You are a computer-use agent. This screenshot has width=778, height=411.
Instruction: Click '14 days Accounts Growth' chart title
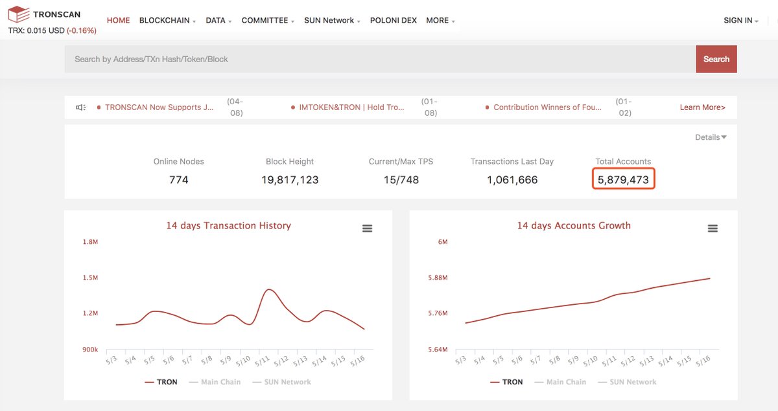574,226
